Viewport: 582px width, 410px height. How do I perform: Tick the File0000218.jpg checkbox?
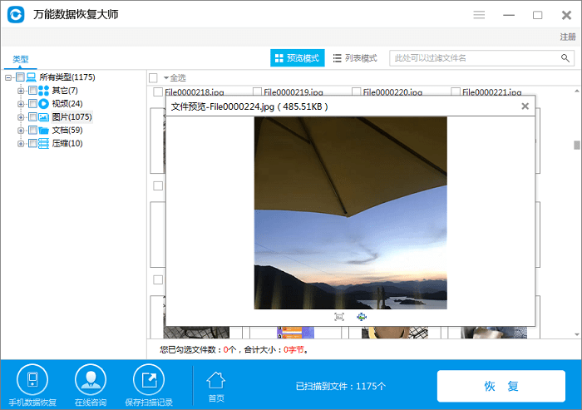click(x=158, y=91)
